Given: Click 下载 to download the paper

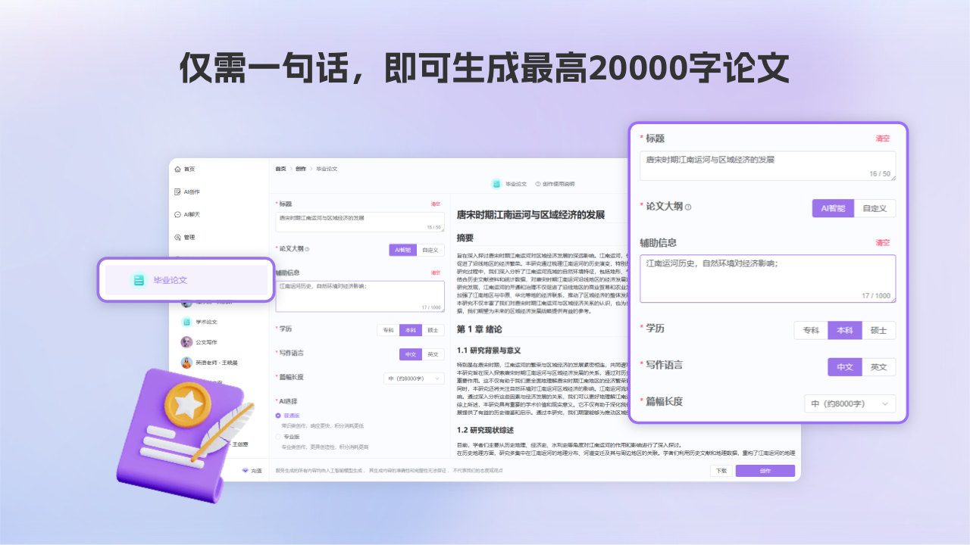Looking at the screenshot, I should [721, 470].
